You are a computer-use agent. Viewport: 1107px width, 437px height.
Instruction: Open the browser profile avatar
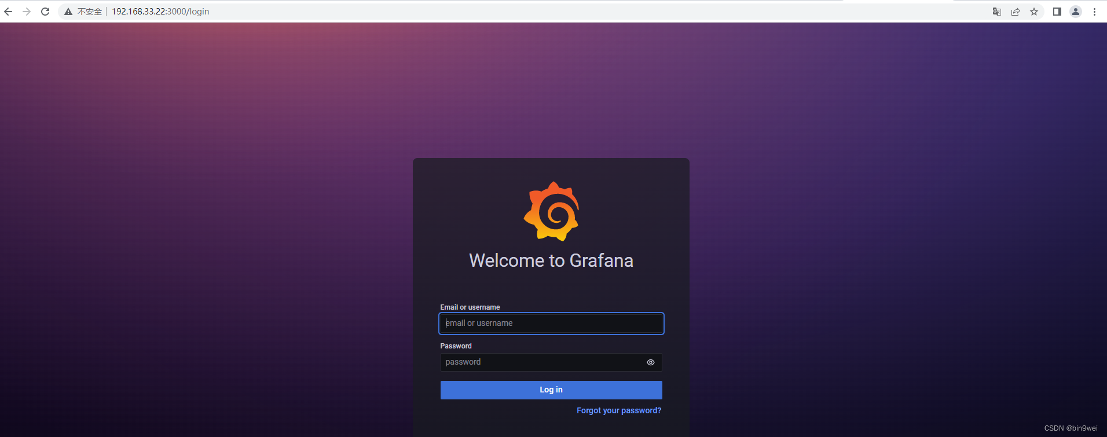[x=1076, y=12]
